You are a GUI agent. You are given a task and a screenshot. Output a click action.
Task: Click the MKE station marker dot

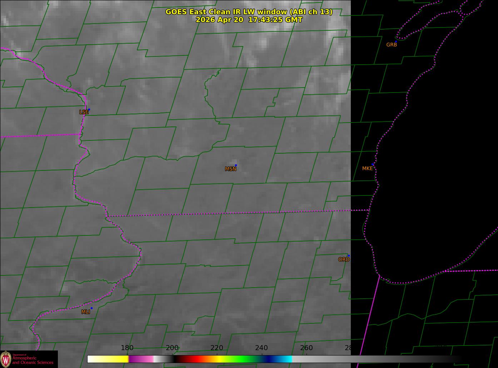click(373, 164)
